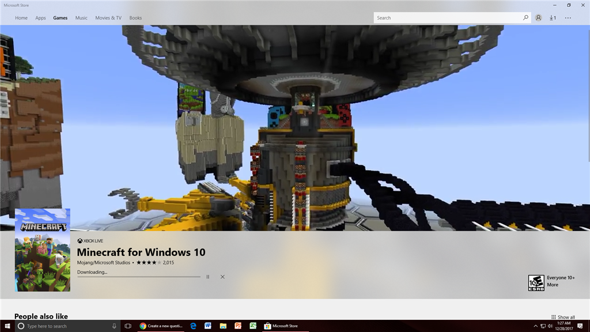The height and width of the screenshot is (332, 590).
Task: Open PowerPoint from the taskbar
Action: pyautogui.click(x=238, y=326)
